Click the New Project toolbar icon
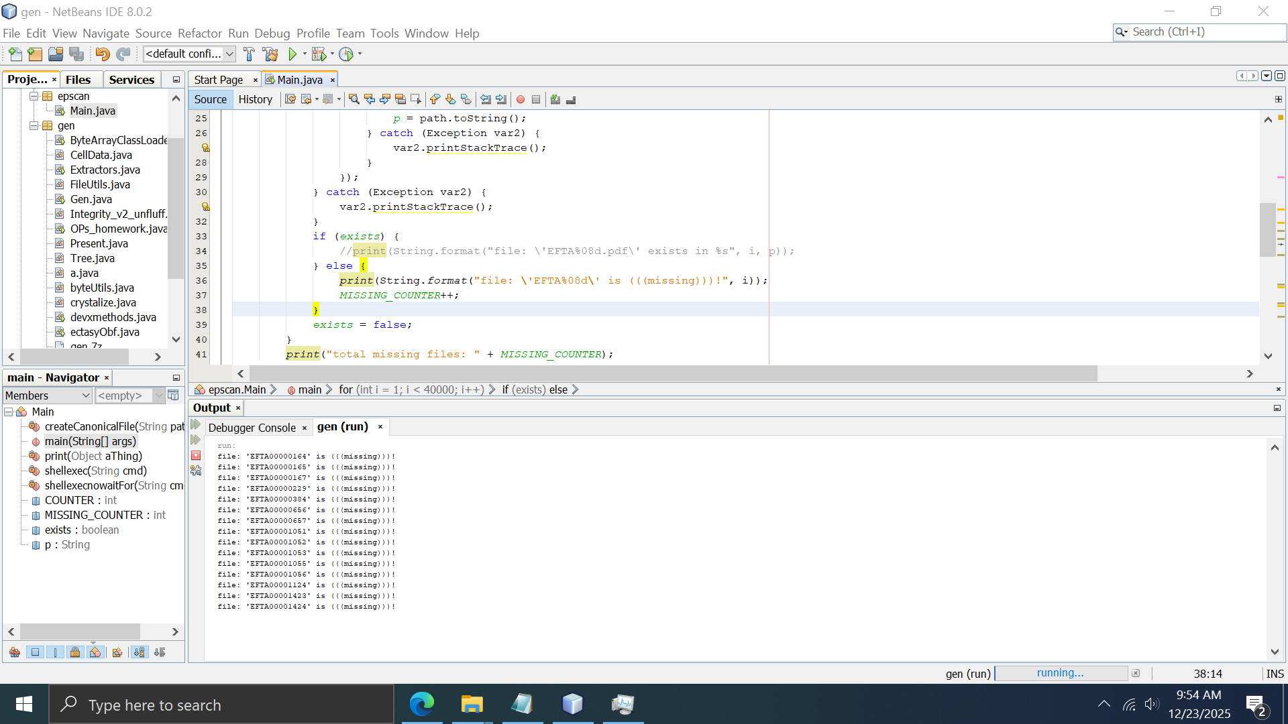The height and width of the screenshot is (724, 1288). pos(35,54)
